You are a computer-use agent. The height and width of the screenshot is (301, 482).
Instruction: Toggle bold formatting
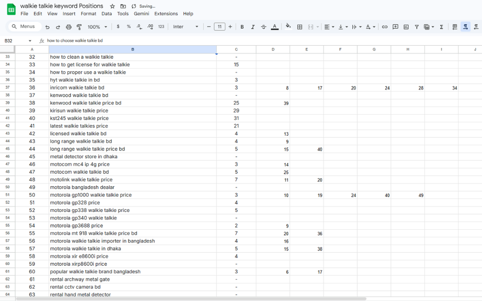coord(242,27)
